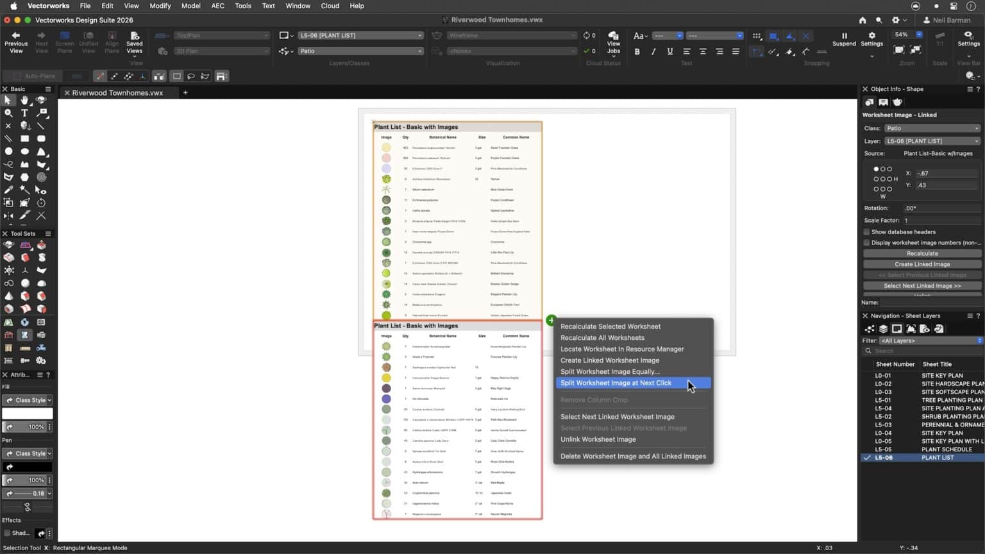Click the Rectangle tool in Basic palette
Image resolution: width=985 pixels, height=554 pixels.
pyautogui.click(x=24, y=138)
